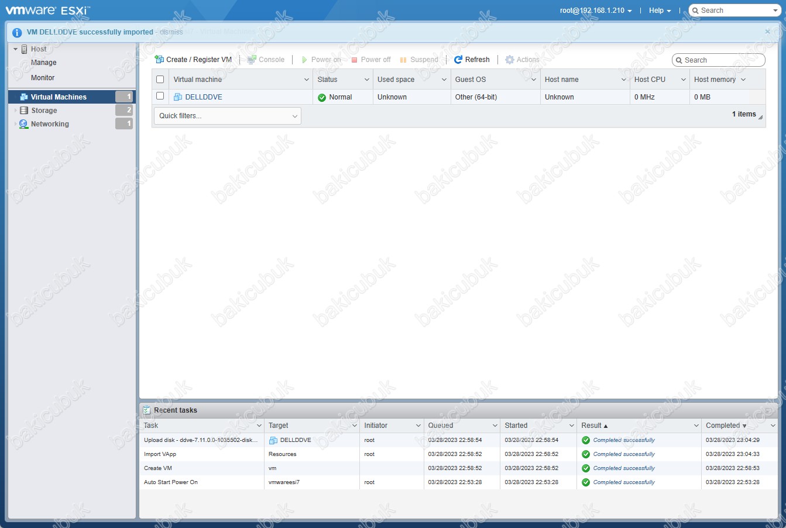Click the green Power on icon
786x528 pixels.
pyautogui.click(x=304, y=60)
